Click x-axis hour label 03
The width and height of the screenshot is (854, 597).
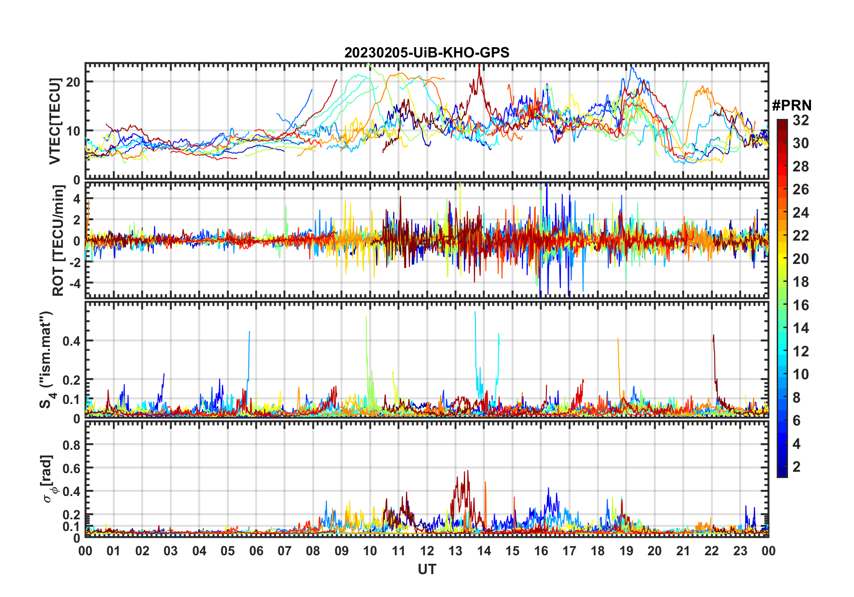pos(171,551)
